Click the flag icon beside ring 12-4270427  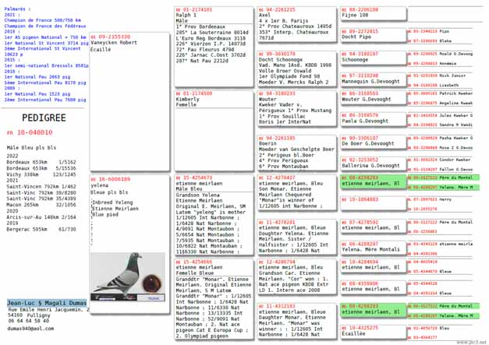point(261,178)
